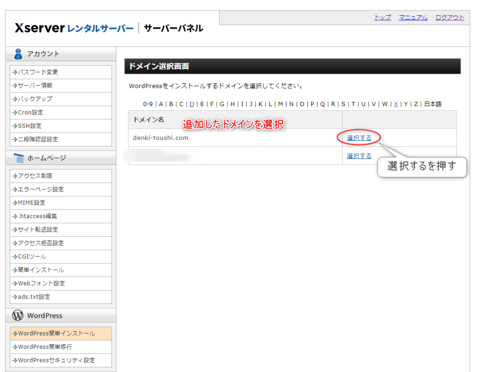Open SSH設定 in the sidebar
This screenshot has height=372, width=492.
pos(61,126)
